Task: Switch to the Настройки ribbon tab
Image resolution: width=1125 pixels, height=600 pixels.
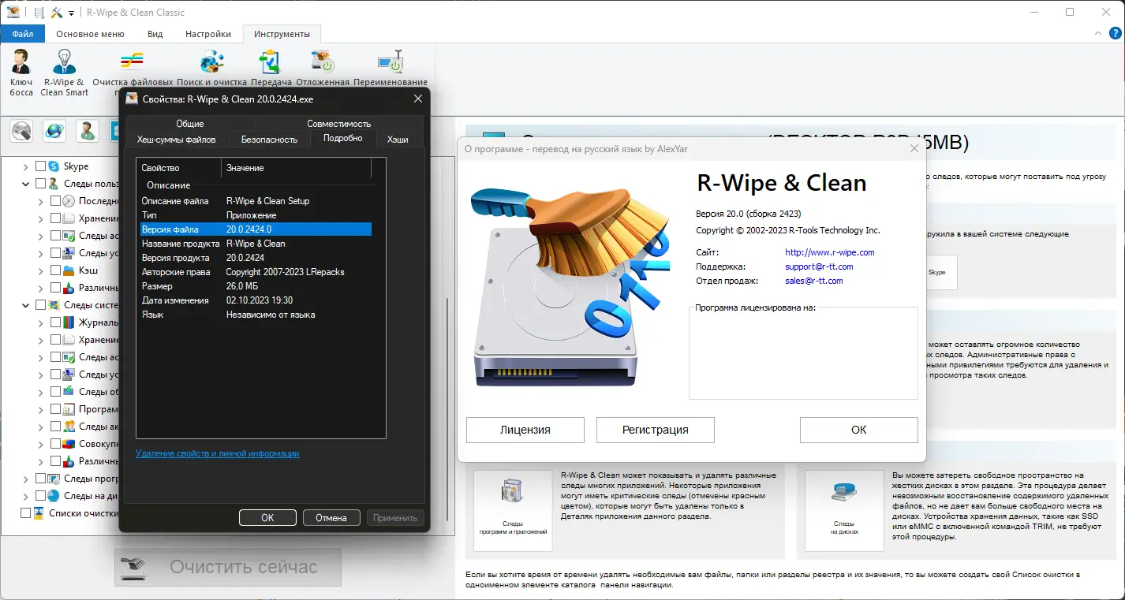Action: coord(208,34)
